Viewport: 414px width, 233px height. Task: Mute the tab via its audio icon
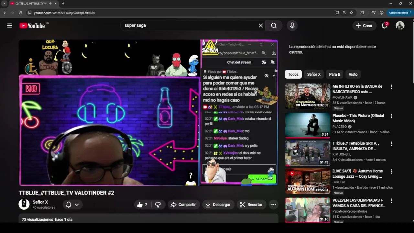pyautogui.click(x=50, y=4)
